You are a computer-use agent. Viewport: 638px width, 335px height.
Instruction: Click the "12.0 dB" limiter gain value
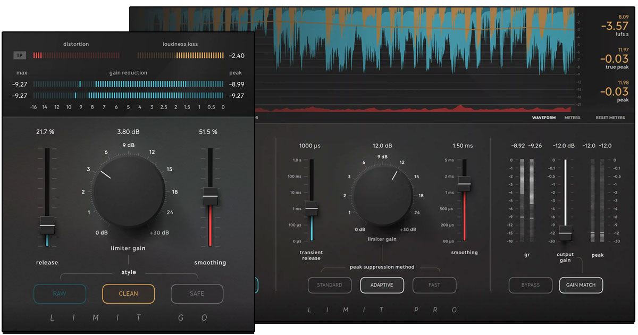tap(382, 146)
